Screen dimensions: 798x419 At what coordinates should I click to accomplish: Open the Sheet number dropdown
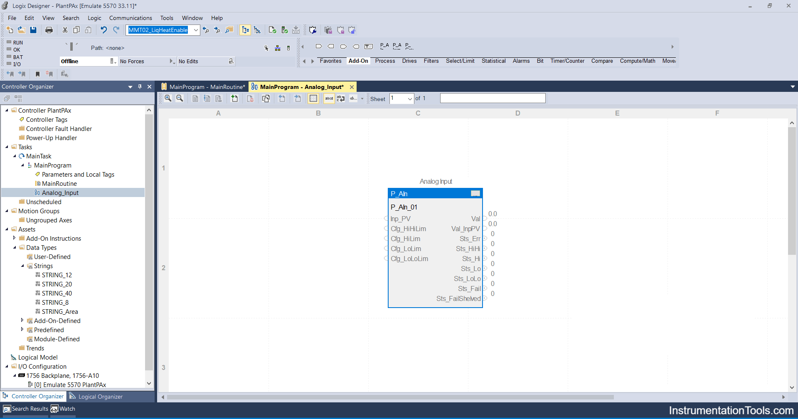pyautogui.click(x=410, y=99)
